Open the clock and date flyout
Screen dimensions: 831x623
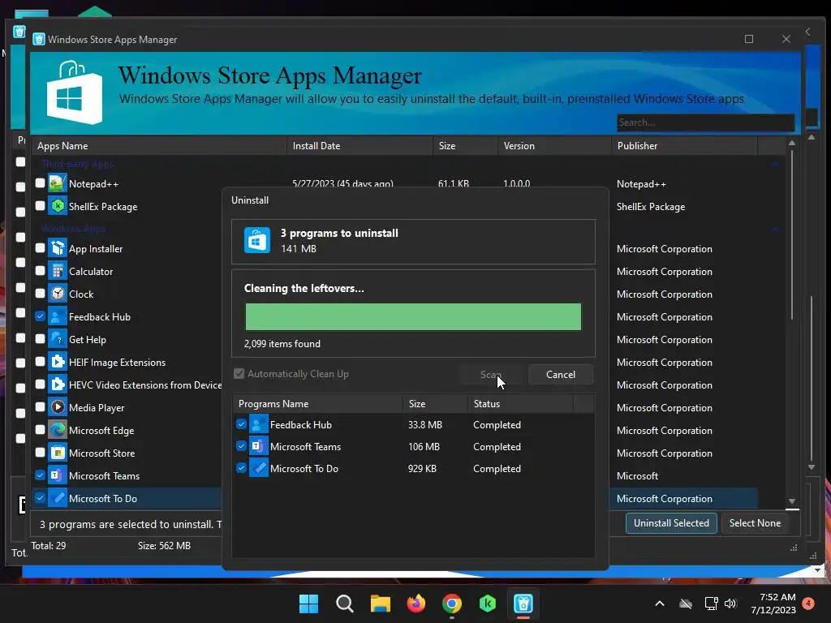(x=773, y=604)
